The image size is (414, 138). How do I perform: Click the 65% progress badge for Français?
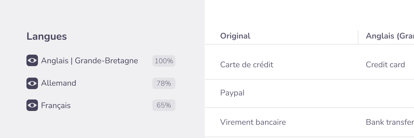pos(164,106)
